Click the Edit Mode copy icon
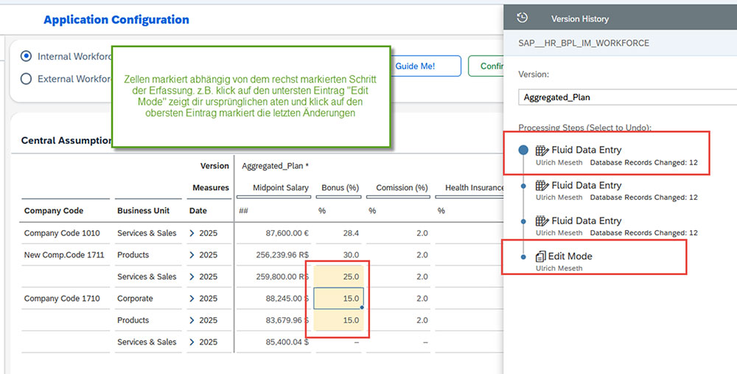This screenshot has height=374, width=737. (540, 257)
